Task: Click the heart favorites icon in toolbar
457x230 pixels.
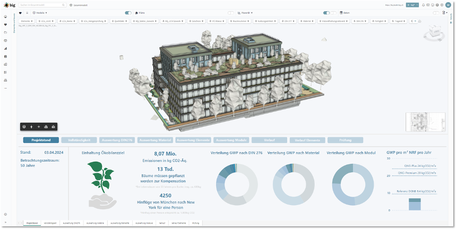Action: pyautogui.click(x=20, y=12)
